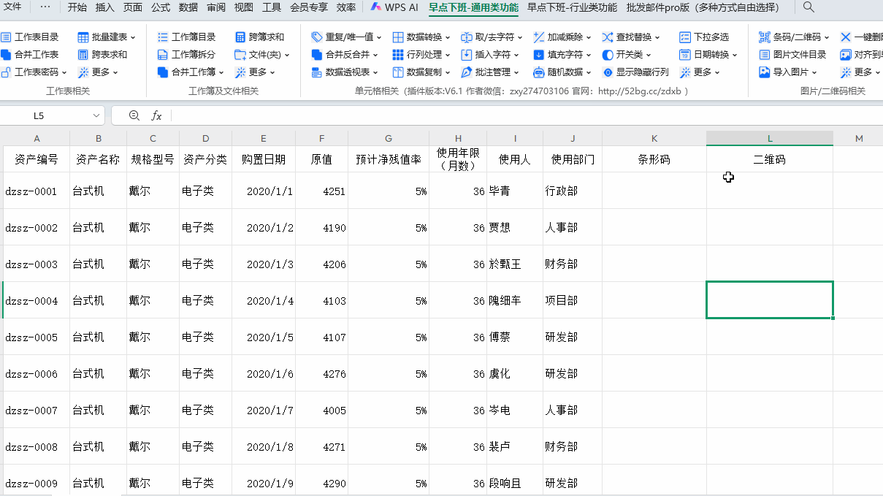Click the 显示隐藏行列 icon

[608, 72]
